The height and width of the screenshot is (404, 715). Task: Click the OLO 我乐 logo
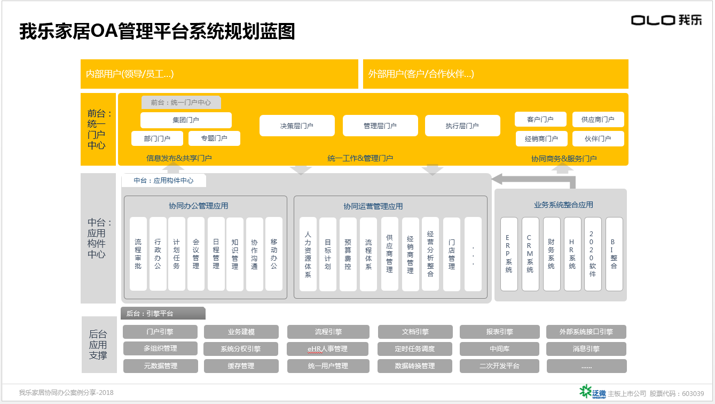click(x=666, y=20)
